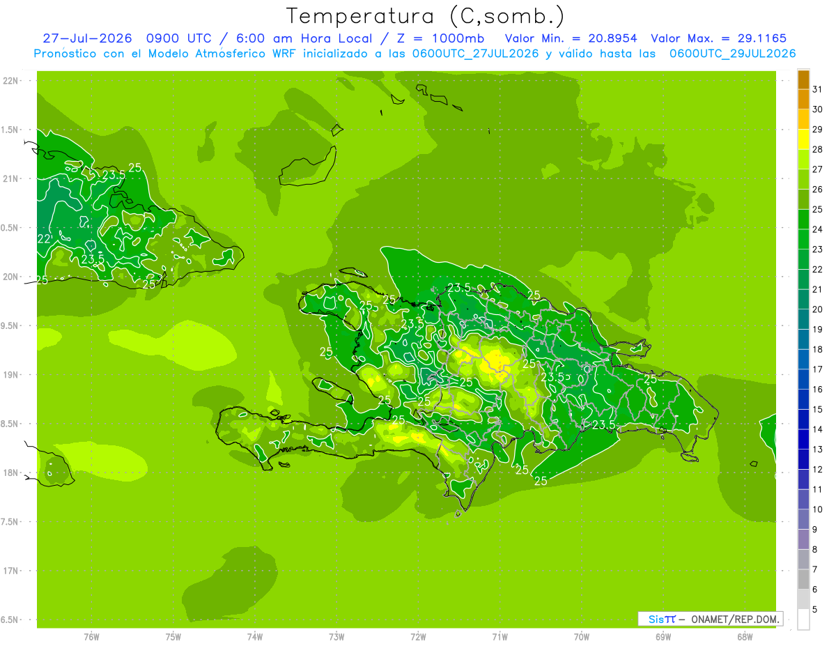
Task: Click yellow colorbar swatch between 27 and 28
Action: 803,160
